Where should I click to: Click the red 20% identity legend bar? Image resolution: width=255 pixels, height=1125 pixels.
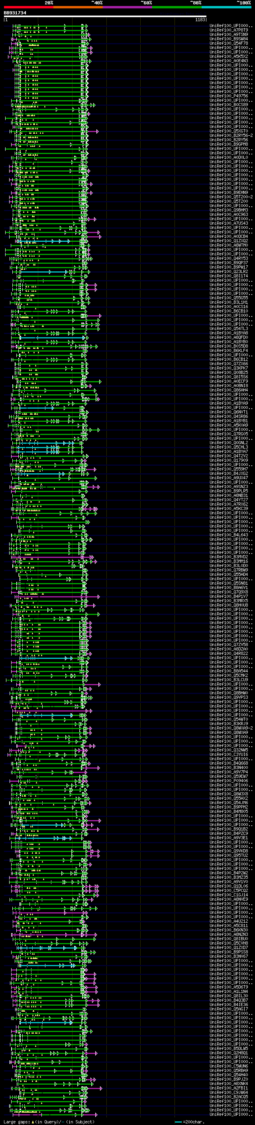[29, 7]
